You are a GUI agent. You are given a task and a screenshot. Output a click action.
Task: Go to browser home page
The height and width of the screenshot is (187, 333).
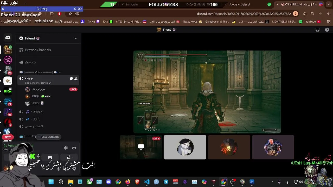point(305,14)
